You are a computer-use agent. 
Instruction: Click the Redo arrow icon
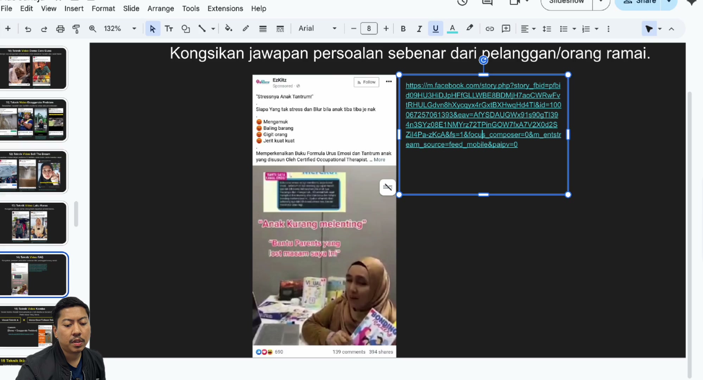tap(44, 29)
